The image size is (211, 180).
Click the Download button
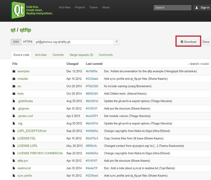click(188, 42)
